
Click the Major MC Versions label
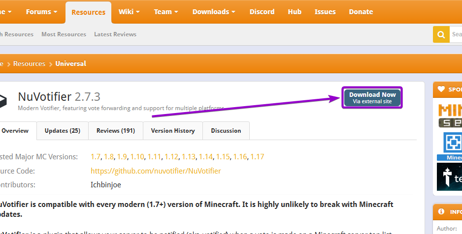(39, 157)
